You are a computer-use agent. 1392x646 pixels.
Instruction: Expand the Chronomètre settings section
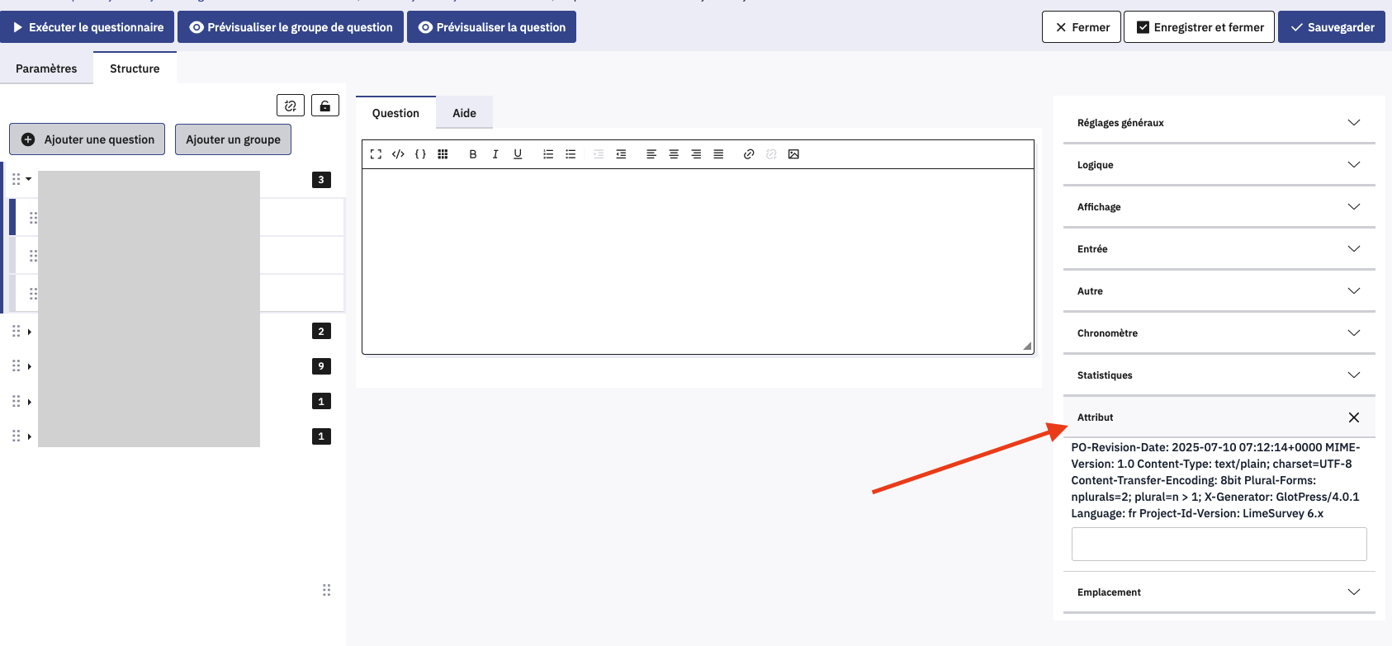(x=1219, y=333)
